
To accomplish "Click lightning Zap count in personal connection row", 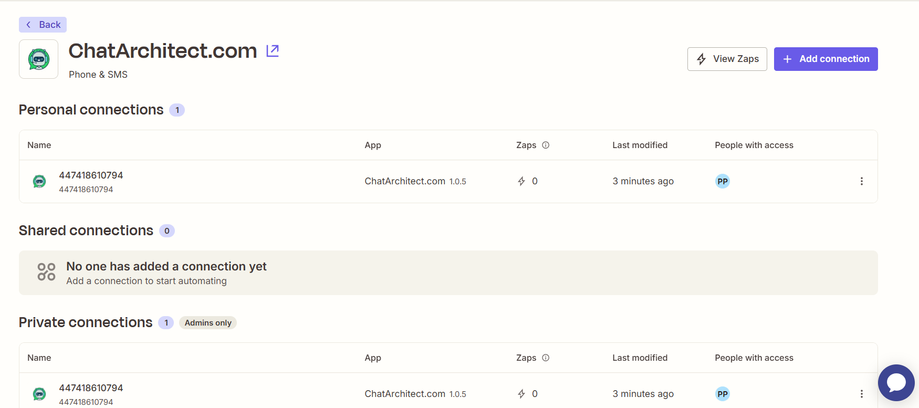I will (527, 182).
